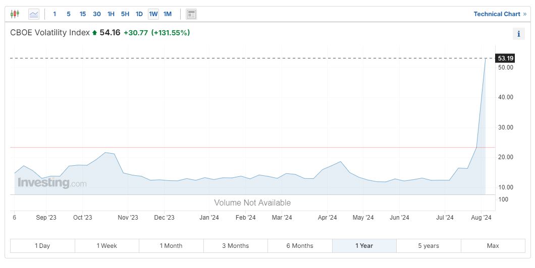Show the 1 Week range tab

point(107,246)
